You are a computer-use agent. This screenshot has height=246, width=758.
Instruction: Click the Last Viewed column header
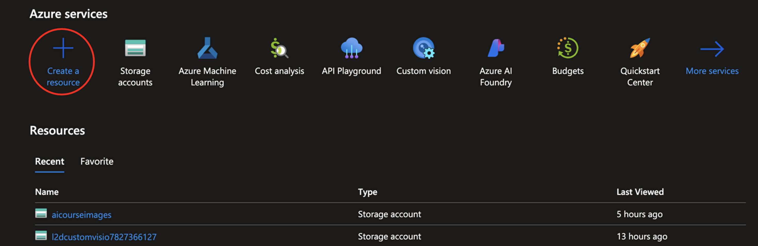pos(640,192)
